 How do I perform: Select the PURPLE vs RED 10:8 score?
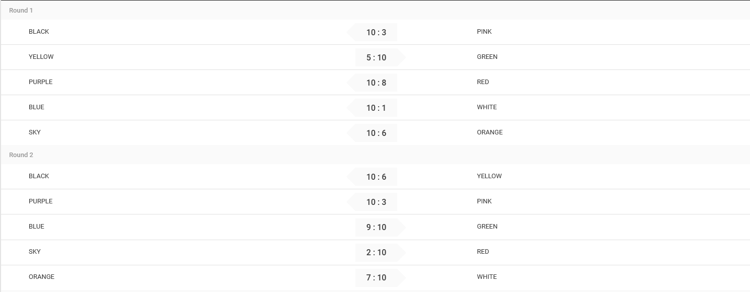(x=376, y=83)
